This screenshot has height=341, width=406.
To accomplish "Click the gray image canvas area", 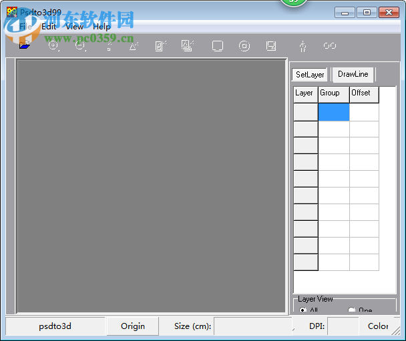I will pos(151,186).
